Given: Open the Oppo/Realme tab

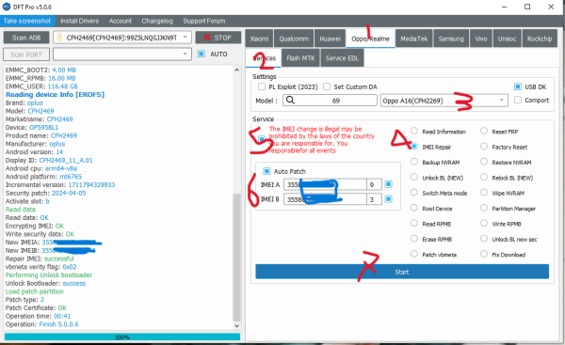Looking at the screenshot, I should pos(370,39).
